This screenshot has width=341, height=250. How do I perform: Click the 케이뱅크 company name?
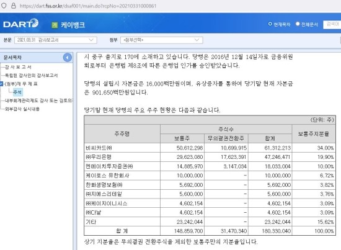[x=73, y=25]
